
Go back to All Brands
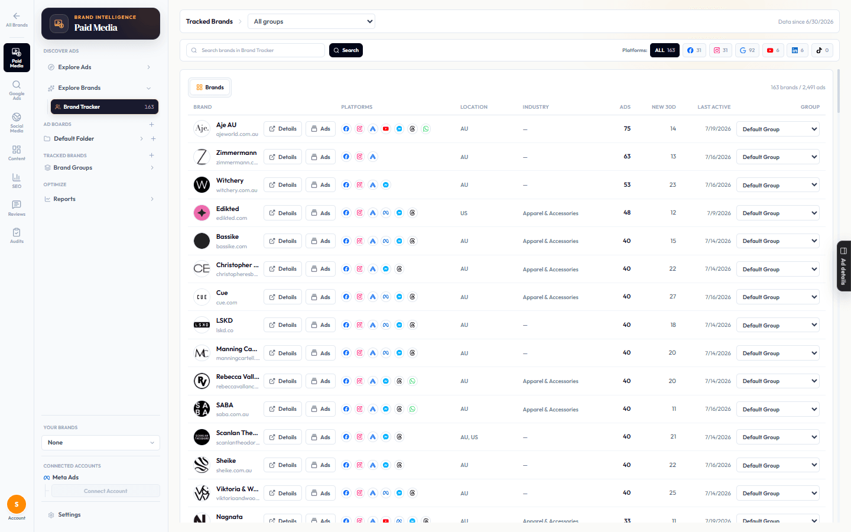point(17,20)
